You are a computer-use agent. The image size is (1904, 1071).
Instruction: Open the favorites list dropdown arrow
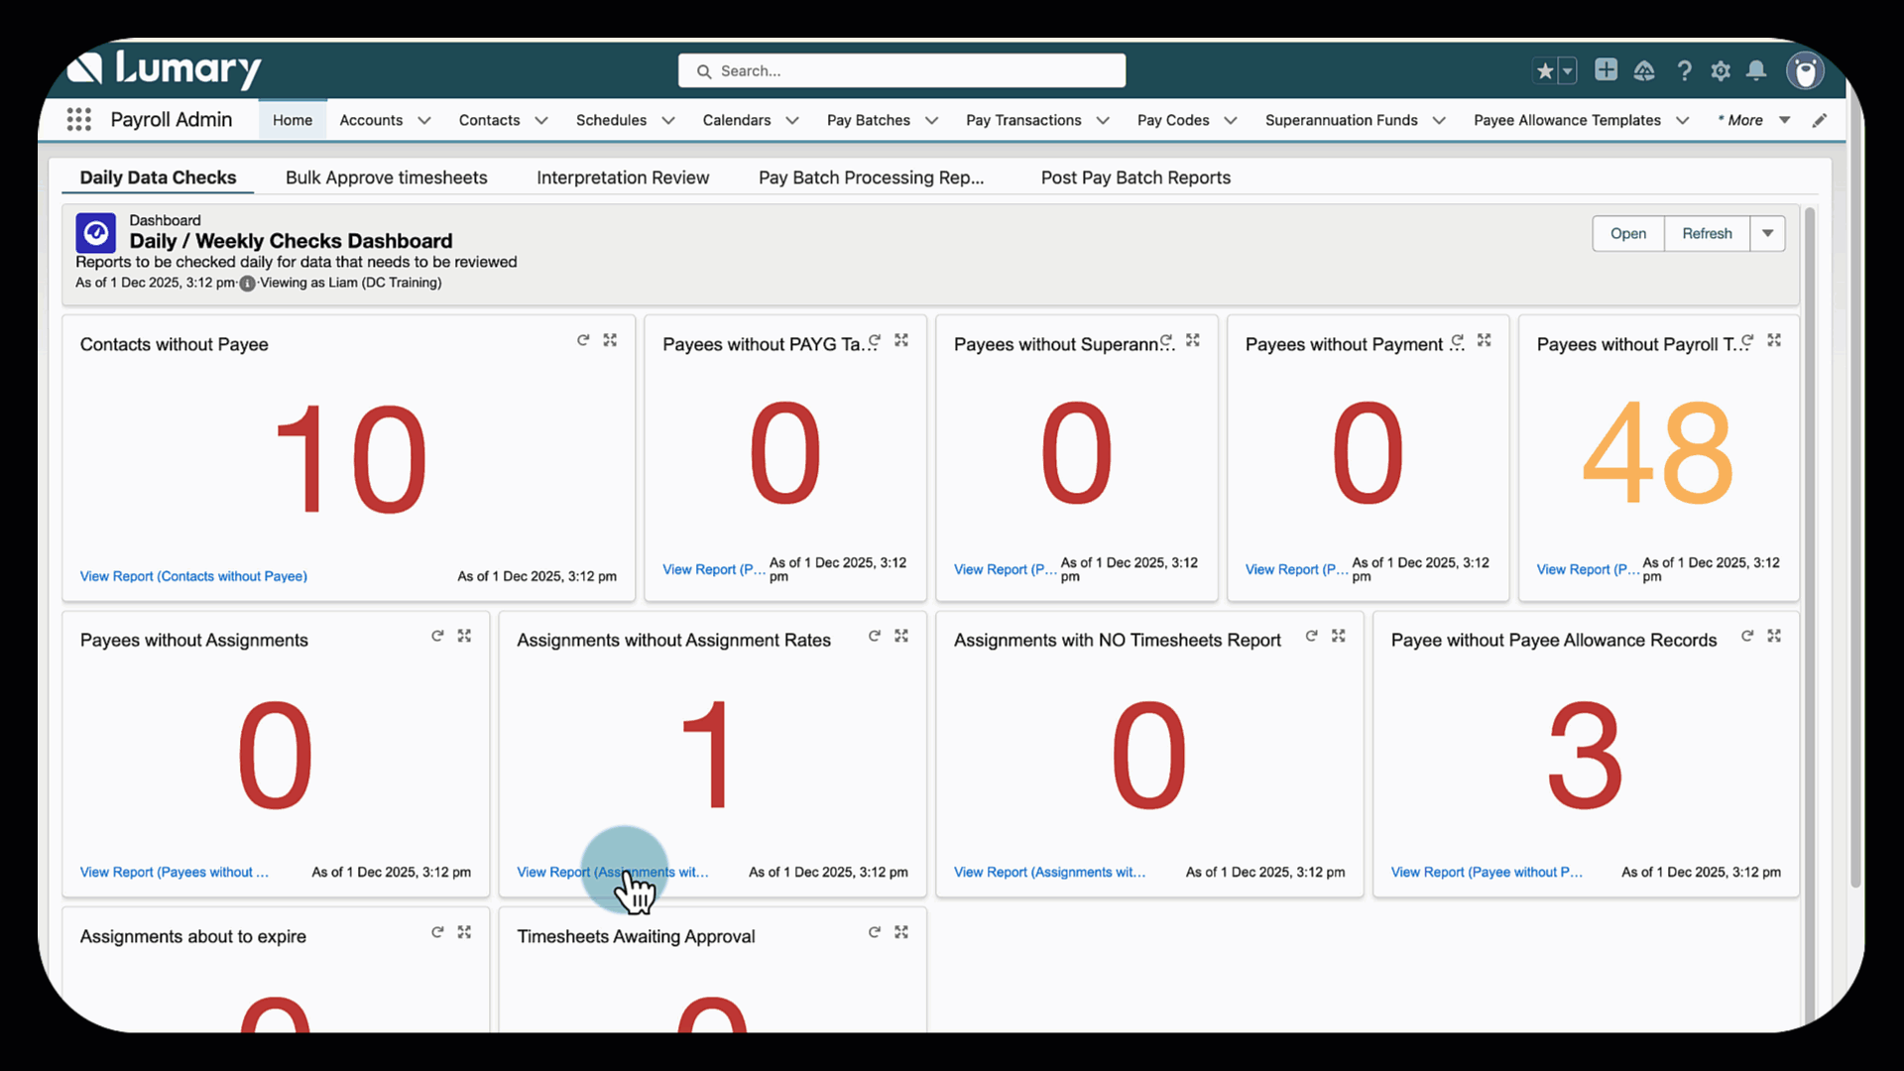point(1568,70)
